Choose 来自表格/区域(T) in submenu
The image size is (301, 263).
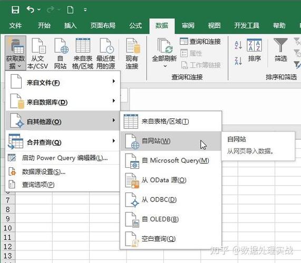[171, 122]
